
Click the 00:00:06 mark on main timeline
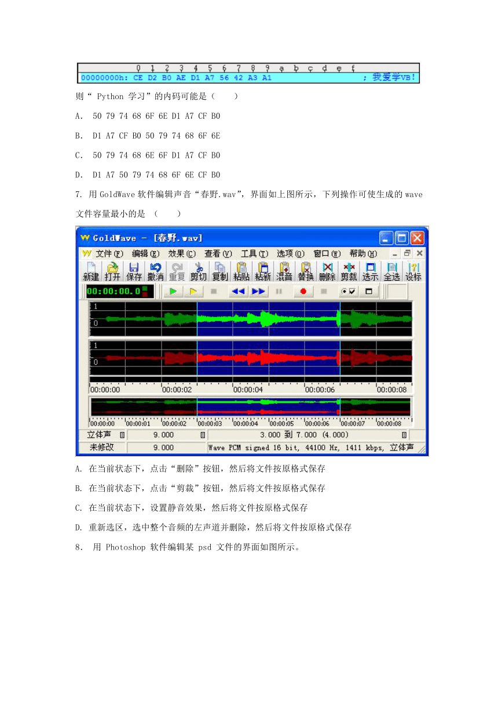pyautogui.click(x=320, y=390)
